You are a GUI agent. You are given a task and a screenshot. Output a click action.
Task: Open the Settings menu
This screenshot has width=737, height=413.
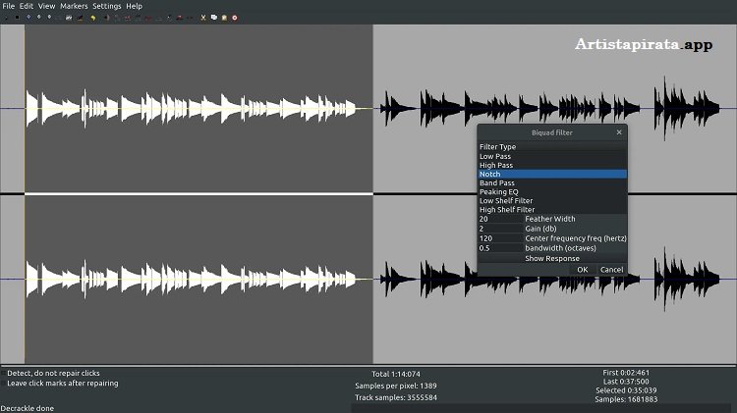[x=107, y=6]
